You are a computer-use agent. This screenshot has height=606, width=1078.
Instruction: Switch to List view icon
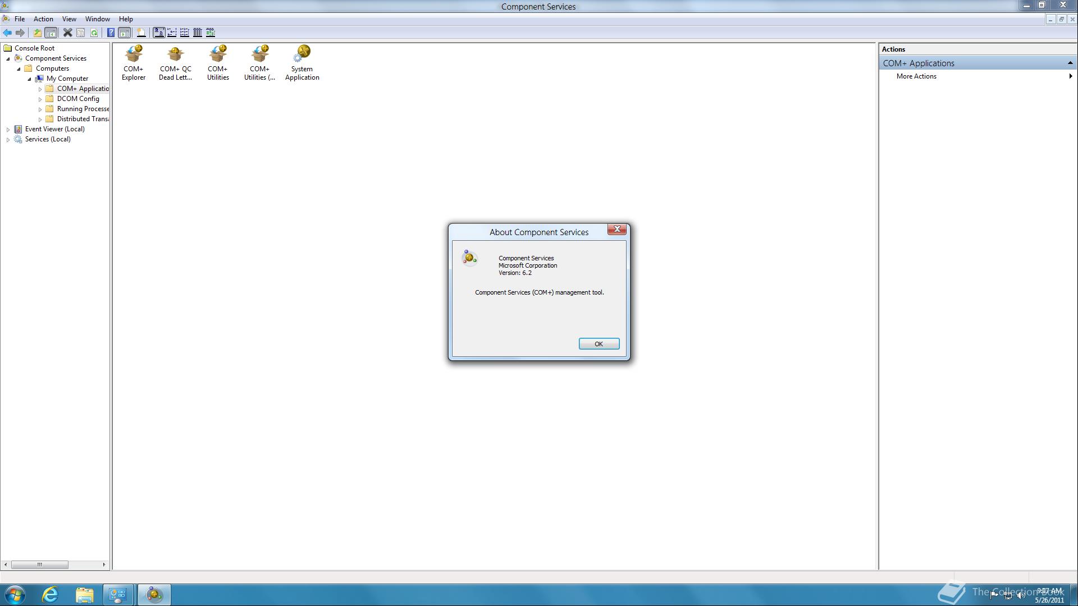click(185, 33)
